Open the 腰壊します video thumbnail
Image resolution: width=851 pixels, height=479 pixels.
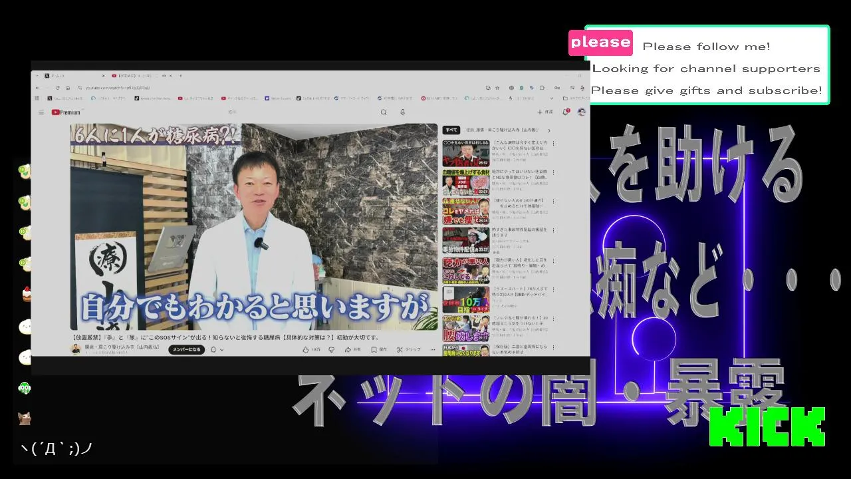[466, 329]
